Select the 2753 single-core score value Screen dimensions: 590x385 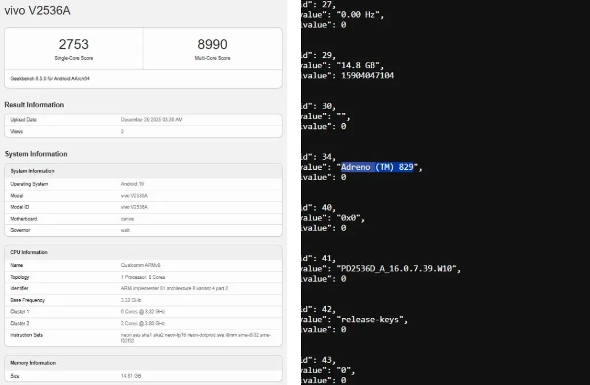74,44
